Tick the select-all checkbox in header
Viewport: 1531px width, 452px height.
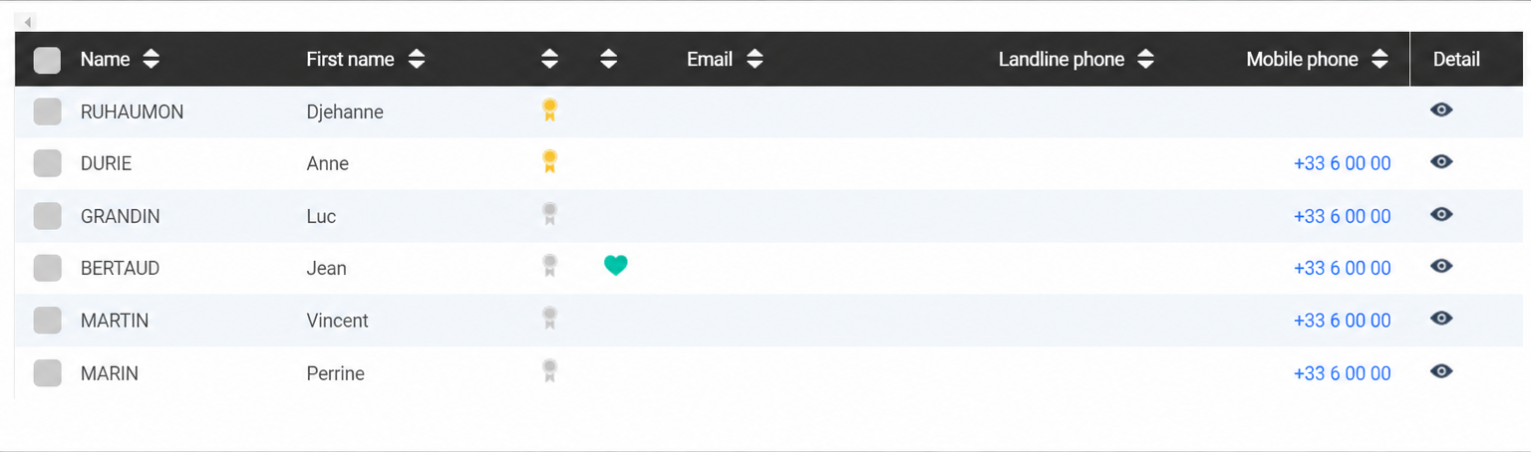point(47,60)
